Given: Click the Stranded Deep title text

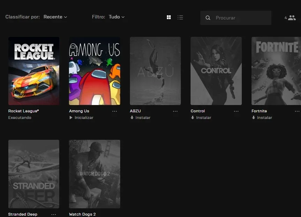Looking at the screenshot, I should tap(23, 214).
